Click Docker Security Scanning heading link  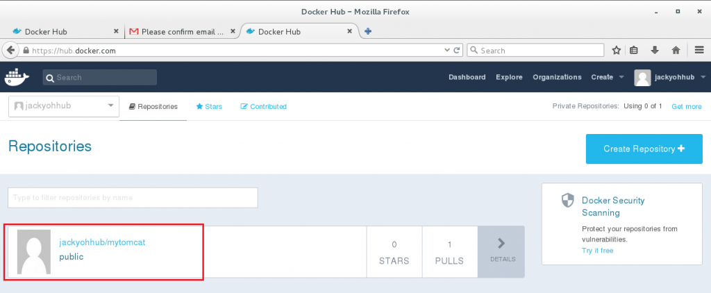tap(613, 206)
